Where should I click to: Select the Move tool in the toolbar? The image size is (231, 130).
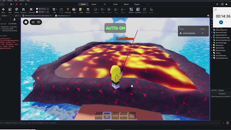tap(3, 10)
